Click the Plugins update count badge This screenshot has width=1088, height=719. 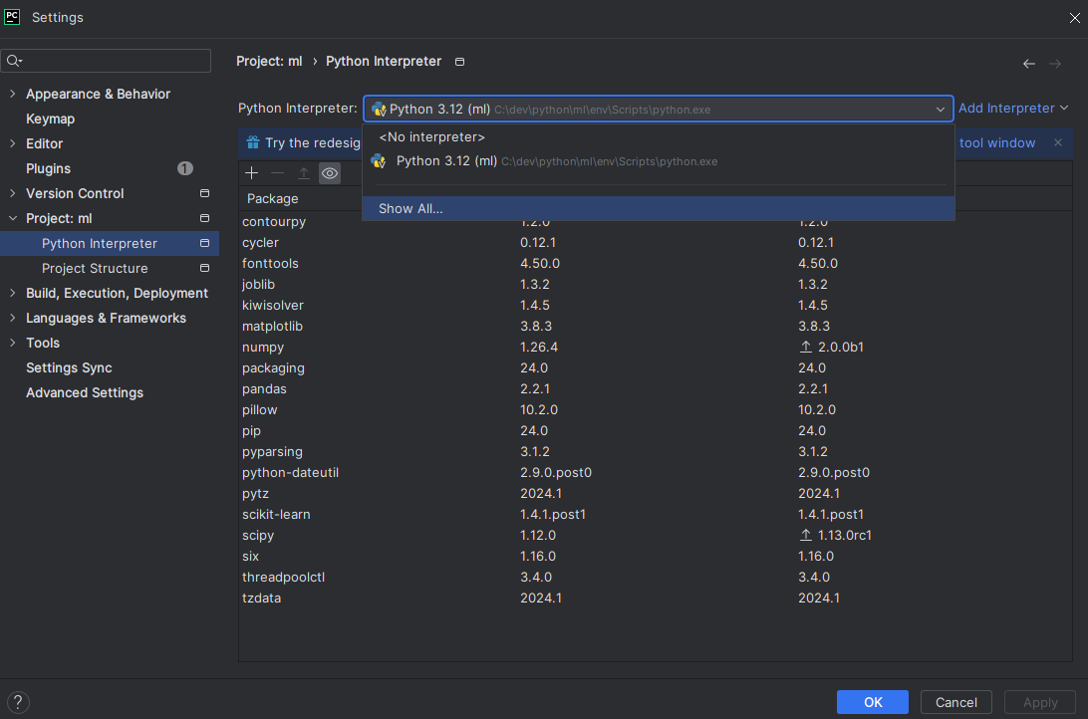pyautogui.click(x=184, y=168)
